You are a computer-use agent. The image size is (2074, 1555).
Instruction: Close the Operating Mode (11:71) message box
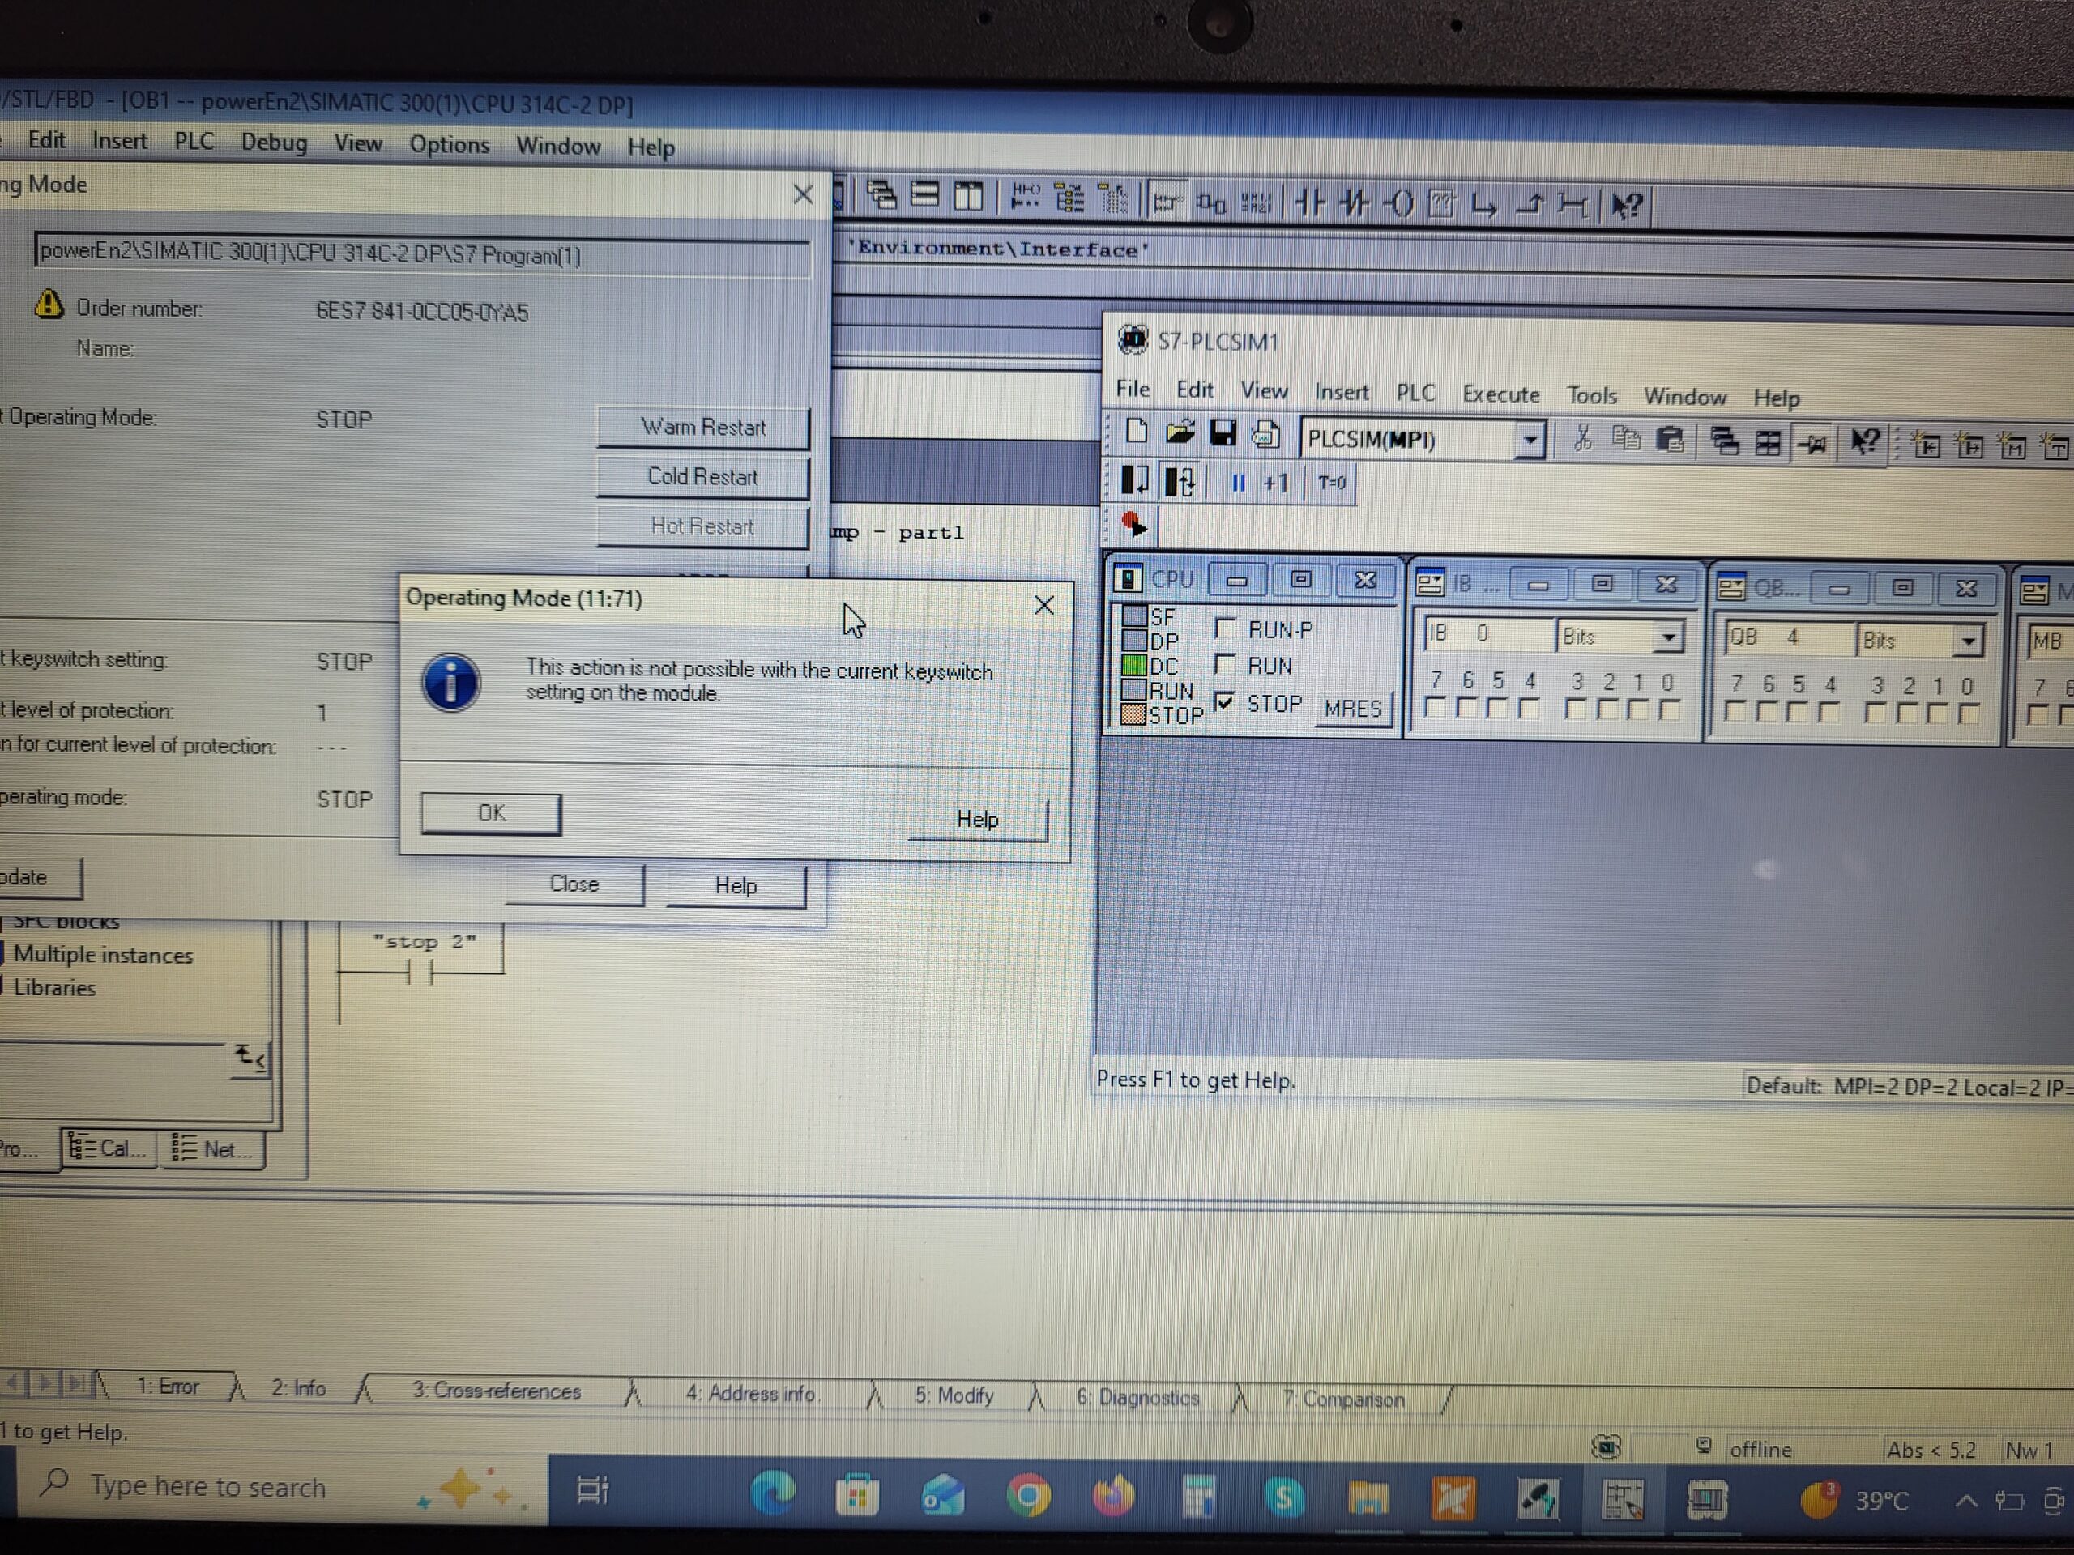[1043, 606]
